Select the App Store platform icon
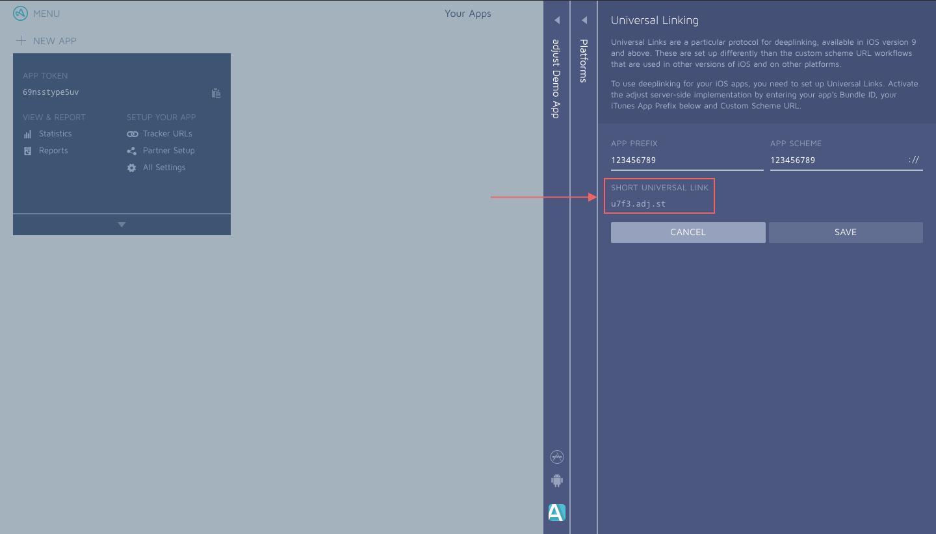 pos(556,457)
